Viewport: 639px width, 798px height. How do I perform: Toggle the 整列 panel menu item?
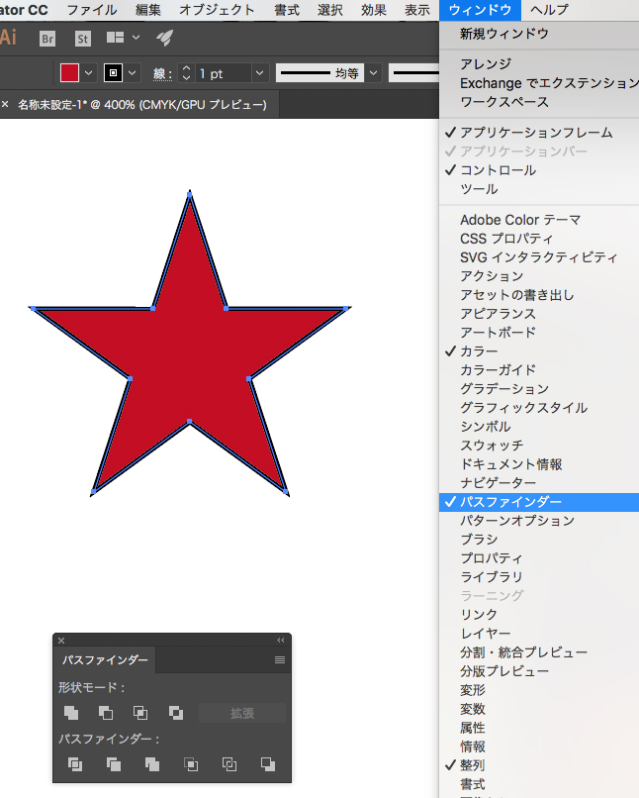pyautogui.click(x=472, y=765)
